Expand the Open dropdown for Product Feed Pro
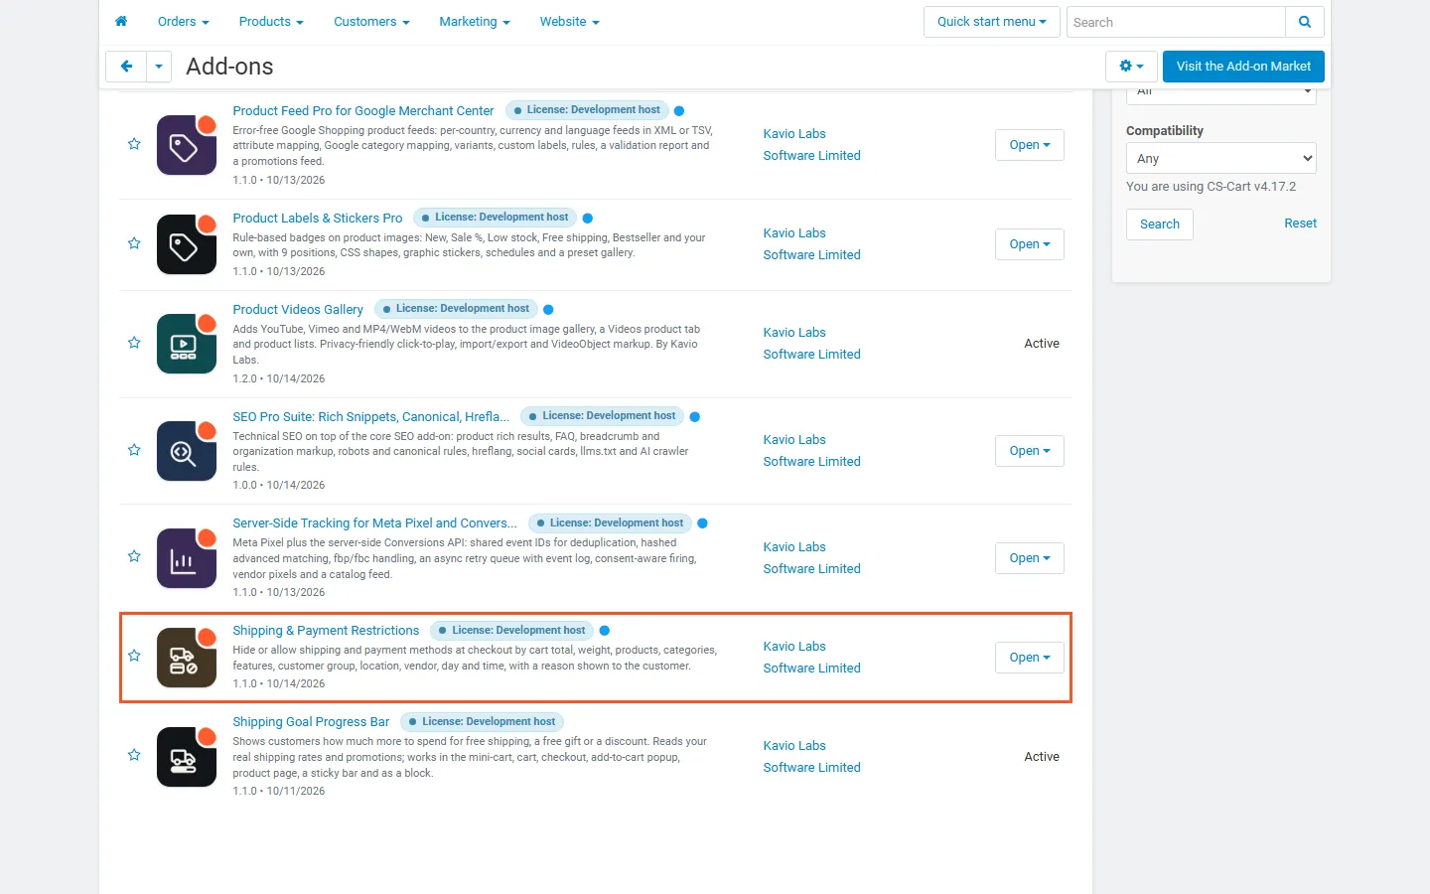 tap(1030, 145)
